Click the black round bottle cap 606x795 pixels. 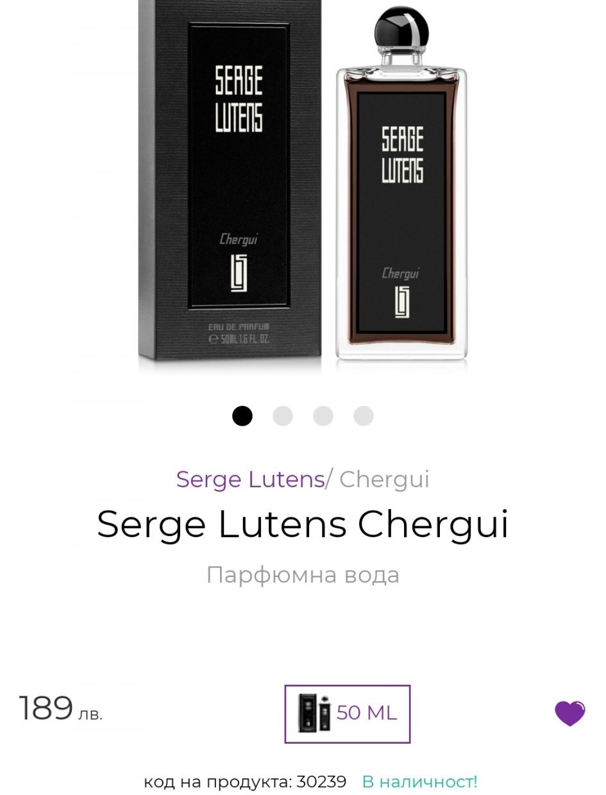[401, 29]
